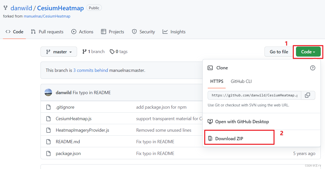Copy the clone URL with clipboard icon
Screen dimensions: 325x169
click(x=307, y=95)
